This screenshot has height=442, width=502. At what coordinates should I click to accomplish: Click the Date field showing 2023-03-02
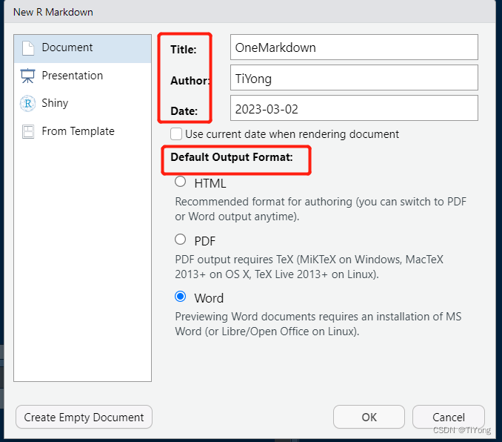(354, 108)
